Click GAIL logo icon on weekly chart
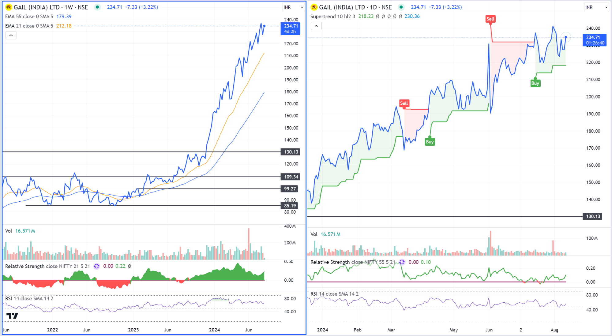Image resolution: width=612 pixels, height=336 pixels. click(x=9, y=7)
